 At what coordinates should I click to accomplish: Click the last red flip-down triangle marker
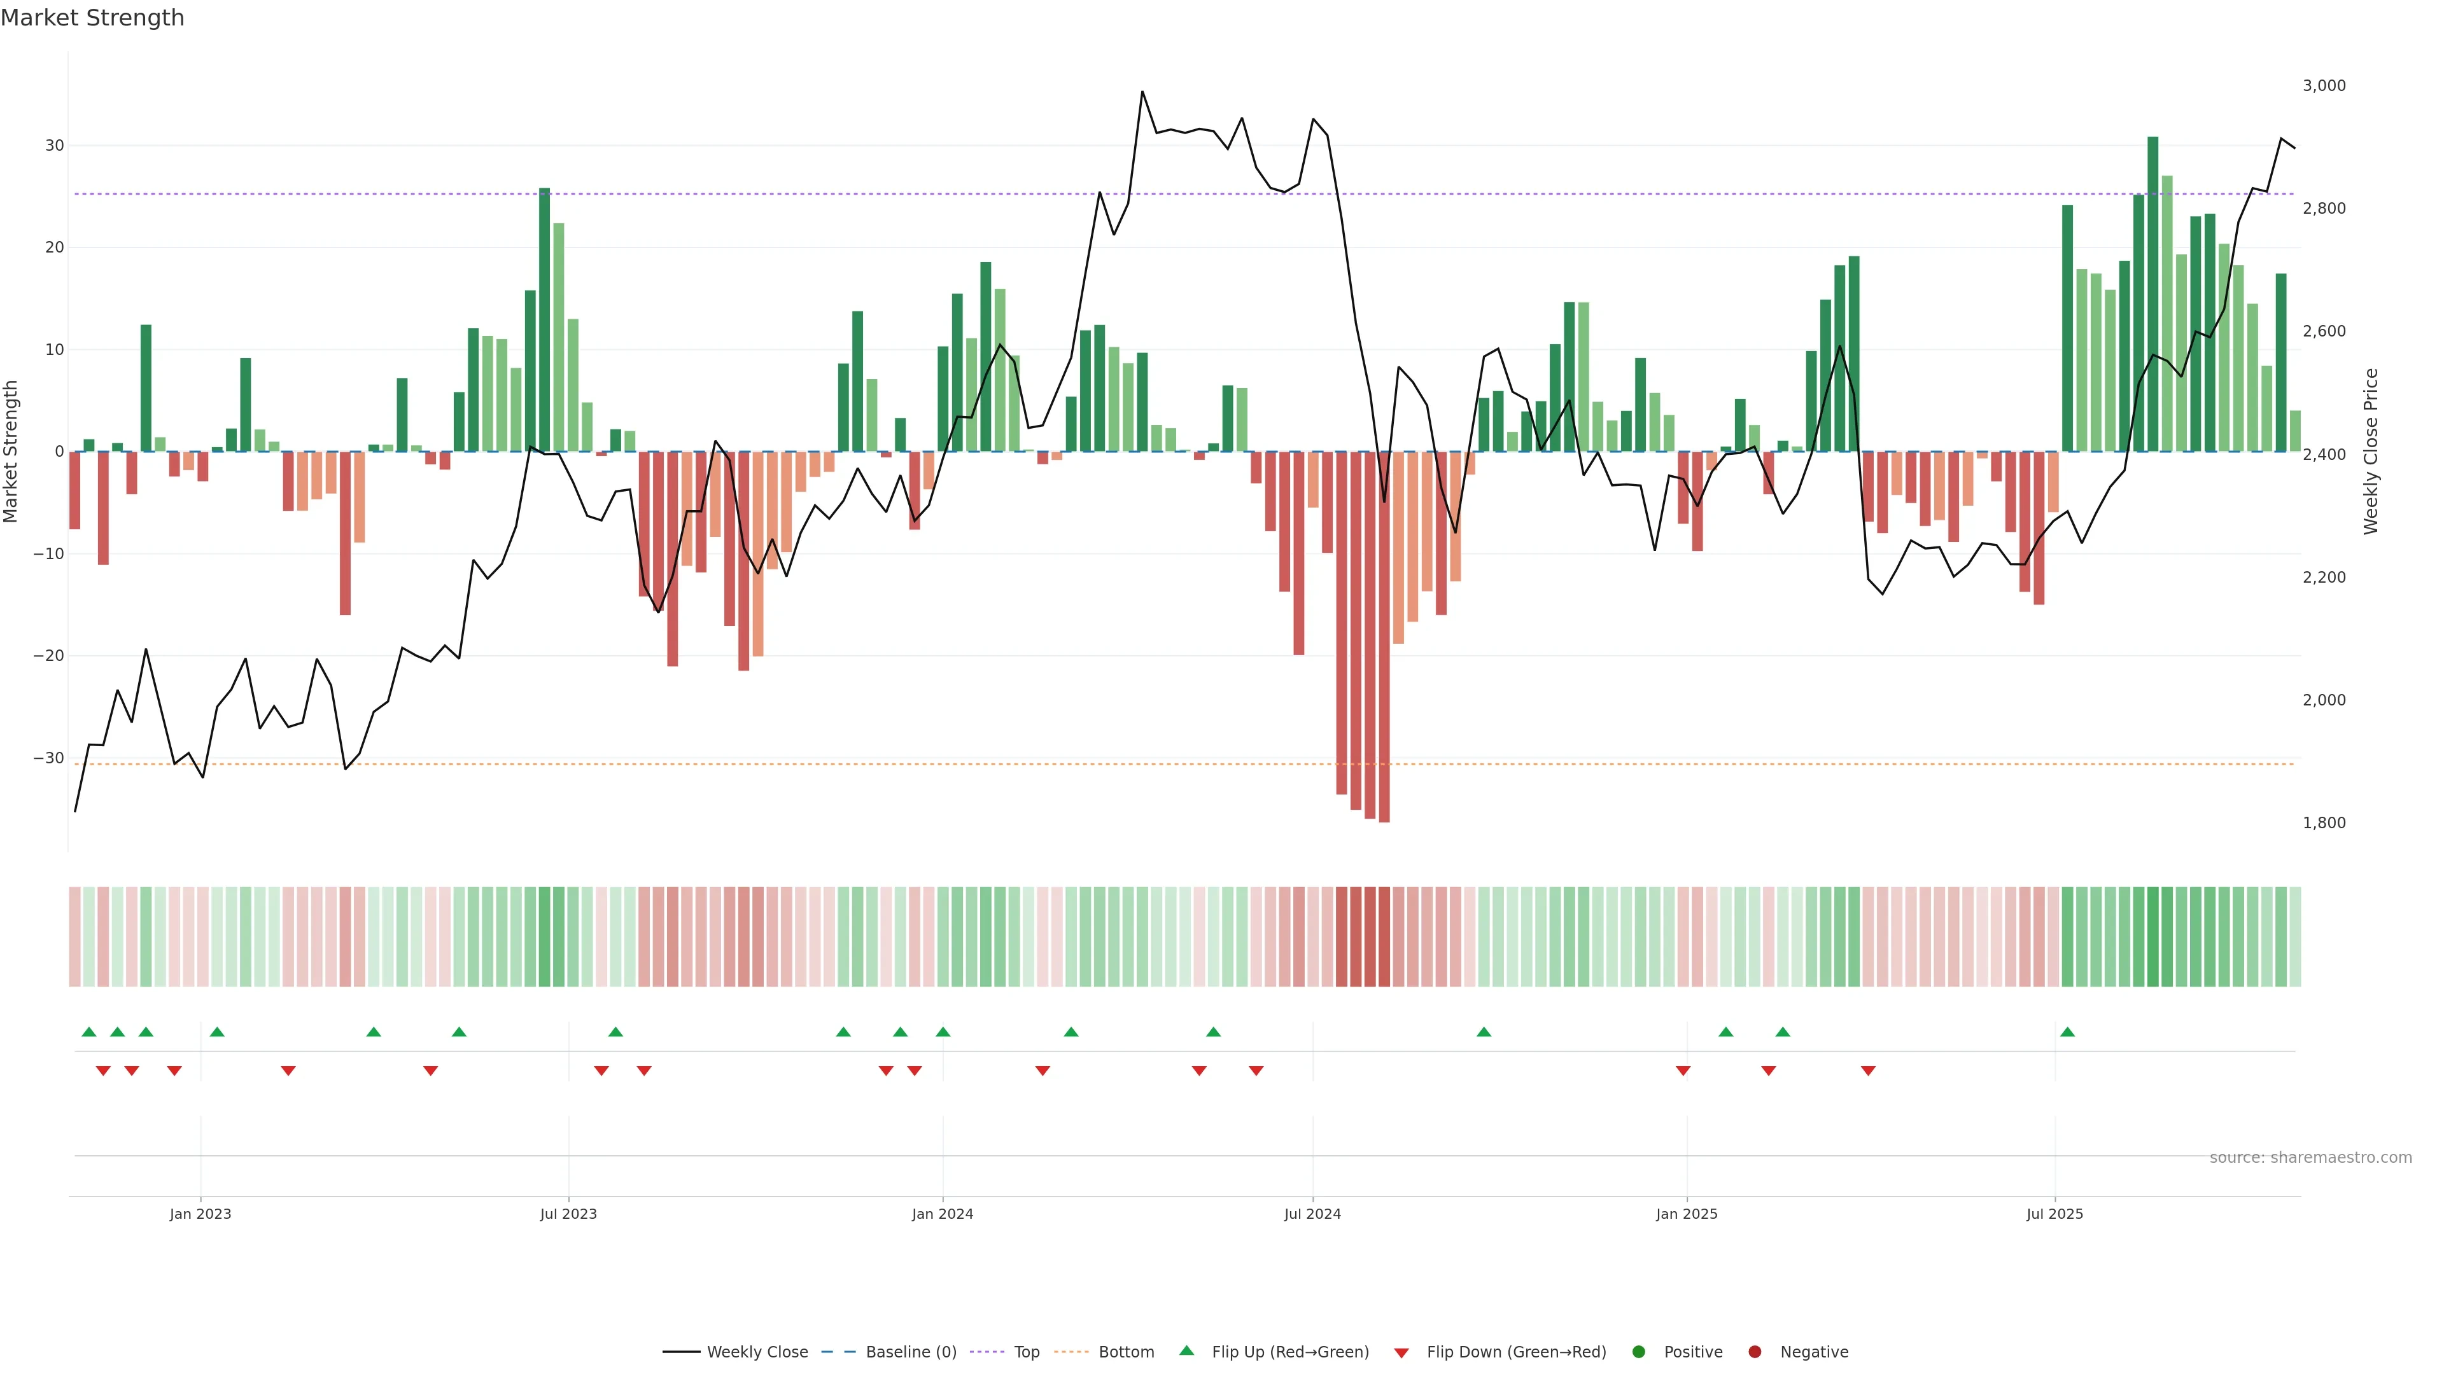click(1868, 1071)
